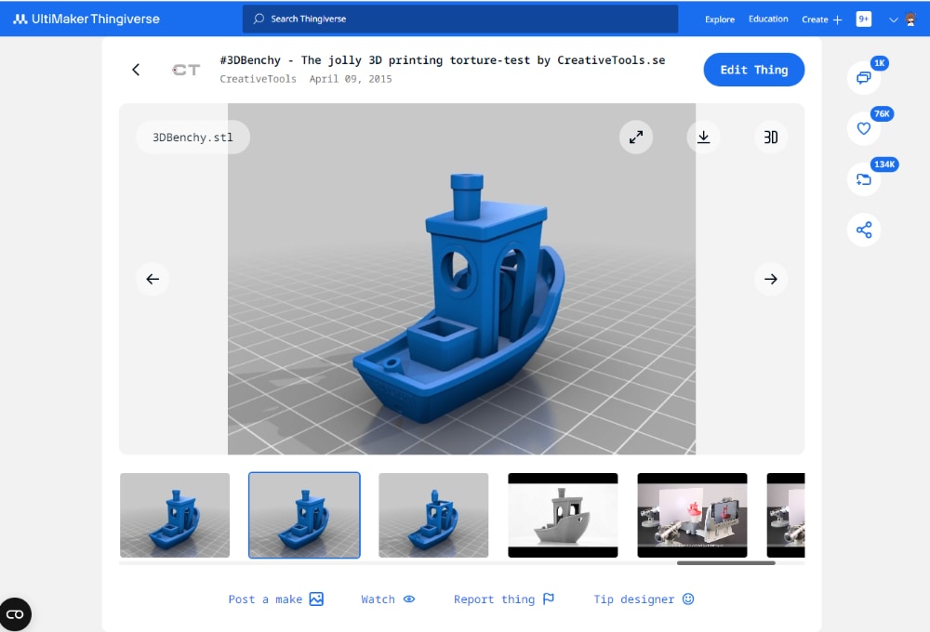Open the Create menu
This screenshot has width=930, height=632.
pos(821,20)
